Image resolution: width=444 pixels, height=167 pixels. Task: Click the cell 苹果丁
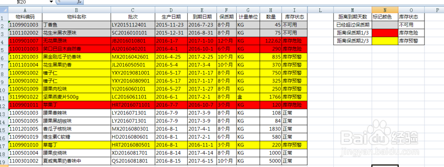coord(76,105)
